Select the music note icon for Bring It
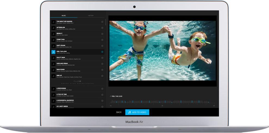This screenshot has width=269, height=133. click(53, 34)
